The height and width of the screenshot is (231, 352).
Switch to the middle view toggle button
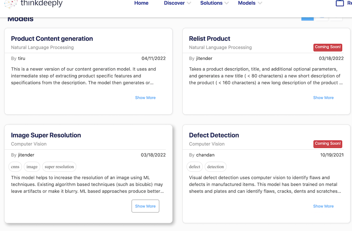coord(322,18)
